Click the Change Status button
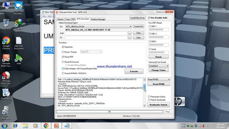This screenshot has width=229, height=129. tap(159, 70)
